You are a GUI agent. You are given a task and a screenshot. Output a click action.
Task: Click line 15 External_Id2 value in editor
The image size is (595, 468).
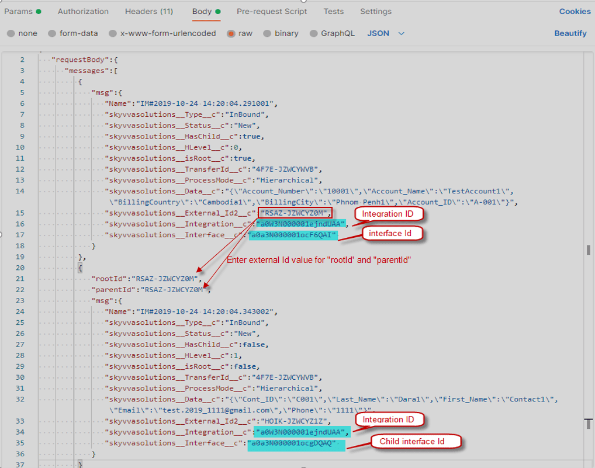(295, 213)
